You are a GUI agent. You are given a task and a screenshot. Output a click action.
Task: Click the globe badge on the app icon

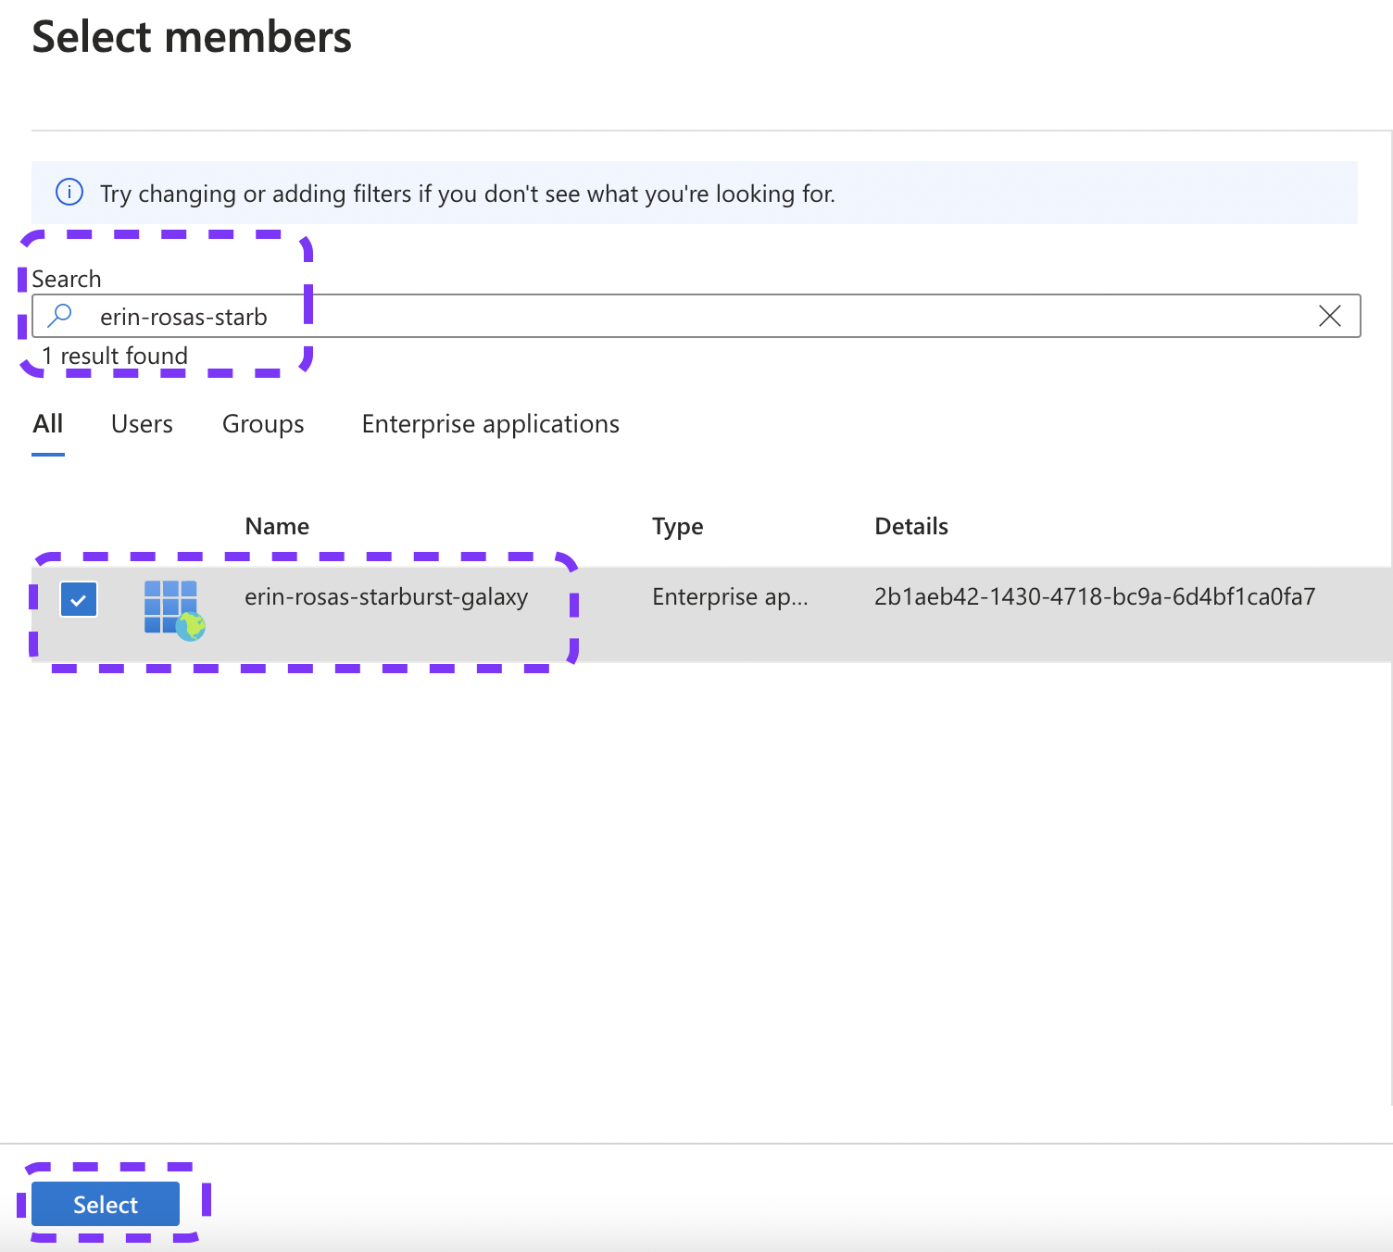click(x=192, y=626)
